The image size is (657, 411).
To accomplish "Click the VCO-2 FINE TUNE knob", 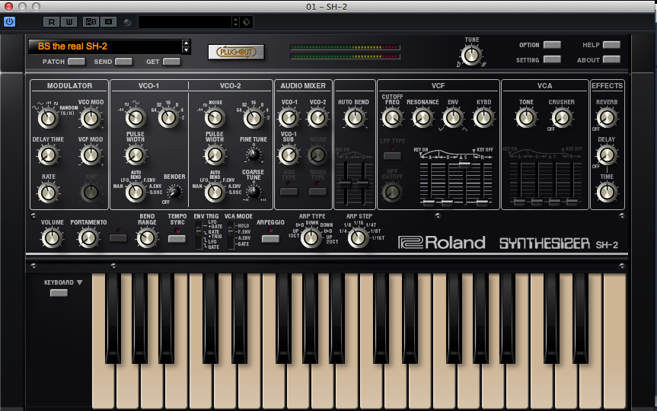I will pyautogui.click(x=253, y=155).
